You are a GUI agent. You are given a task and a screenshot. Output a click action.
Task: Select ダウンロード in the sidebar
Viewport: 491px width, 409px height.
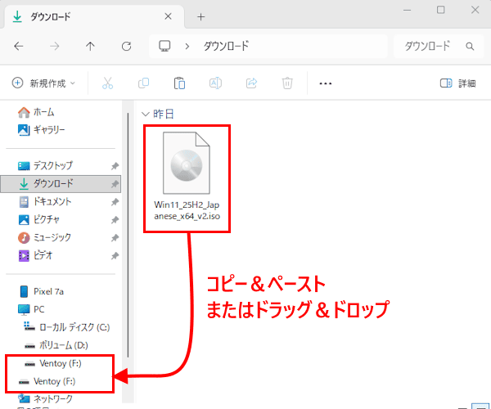point(61,184)
